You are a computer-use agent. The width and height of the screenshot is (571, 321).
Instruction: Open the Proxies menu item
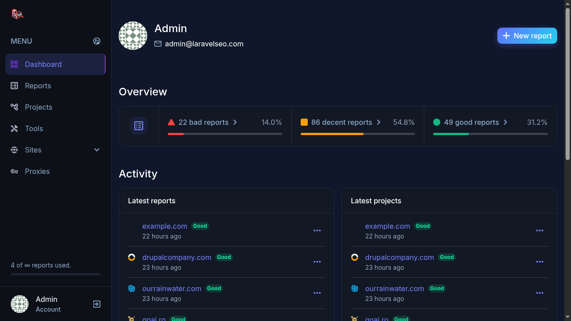click(55, 171)
